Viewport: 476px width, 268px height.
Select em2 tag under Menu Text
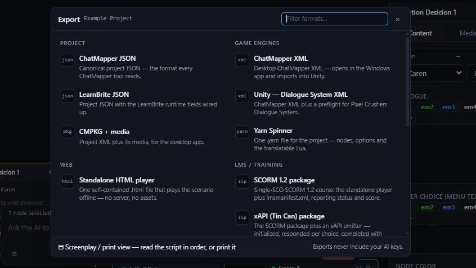pos(427,207)
